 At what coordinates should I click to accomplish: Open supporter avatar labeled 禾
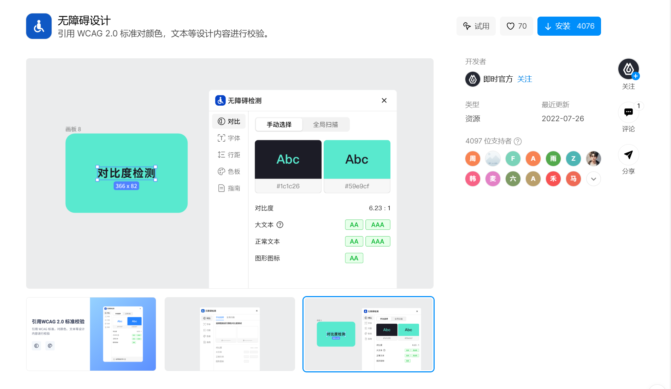tap(553, 179)
